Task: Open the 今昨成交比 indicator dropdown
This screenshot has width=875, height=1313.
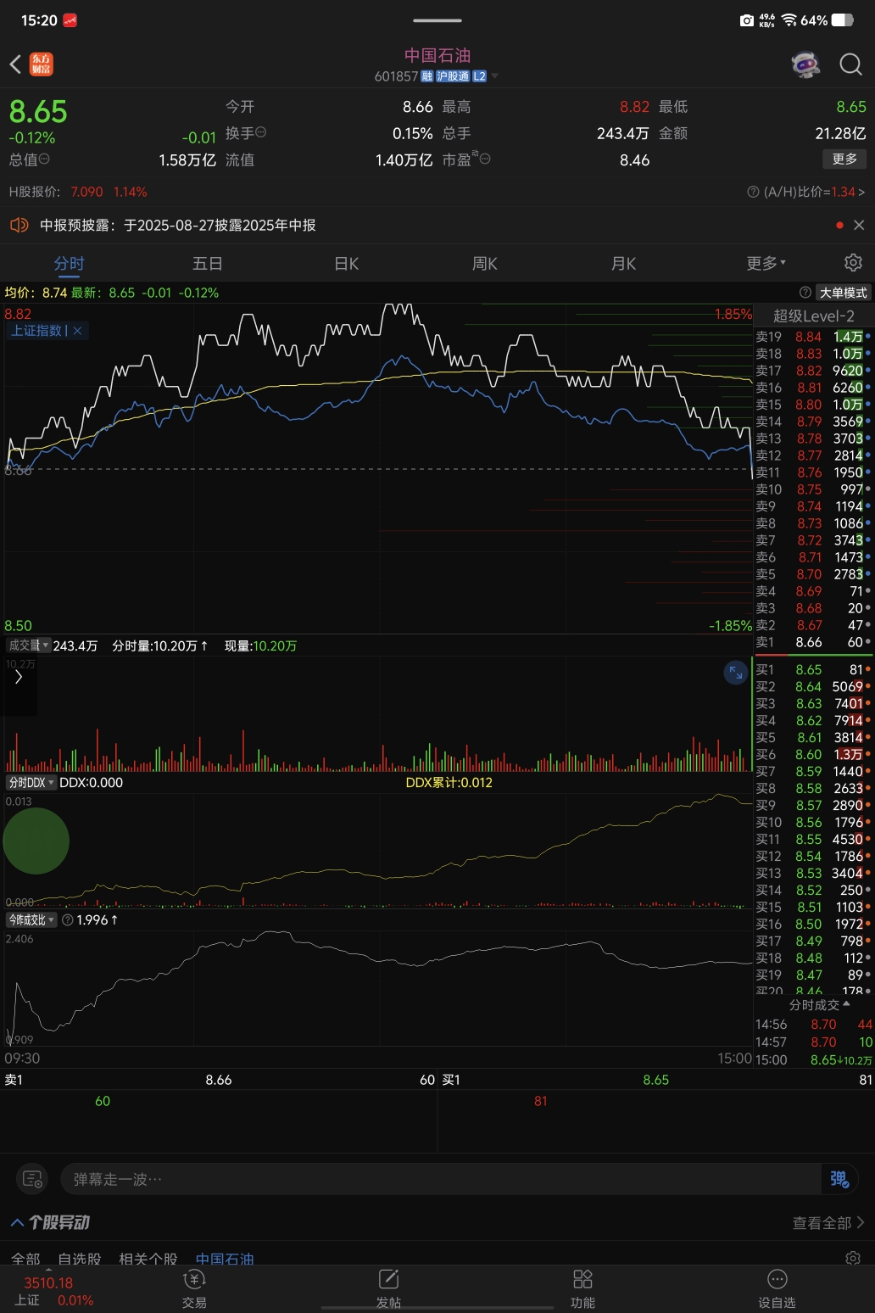Action: pos(31,919)
